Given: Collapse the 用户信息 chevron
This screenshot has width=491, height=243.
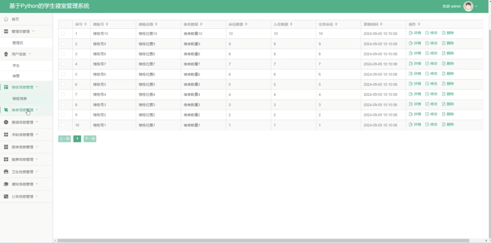Looking at the screenshot, I should pos(30,54).
